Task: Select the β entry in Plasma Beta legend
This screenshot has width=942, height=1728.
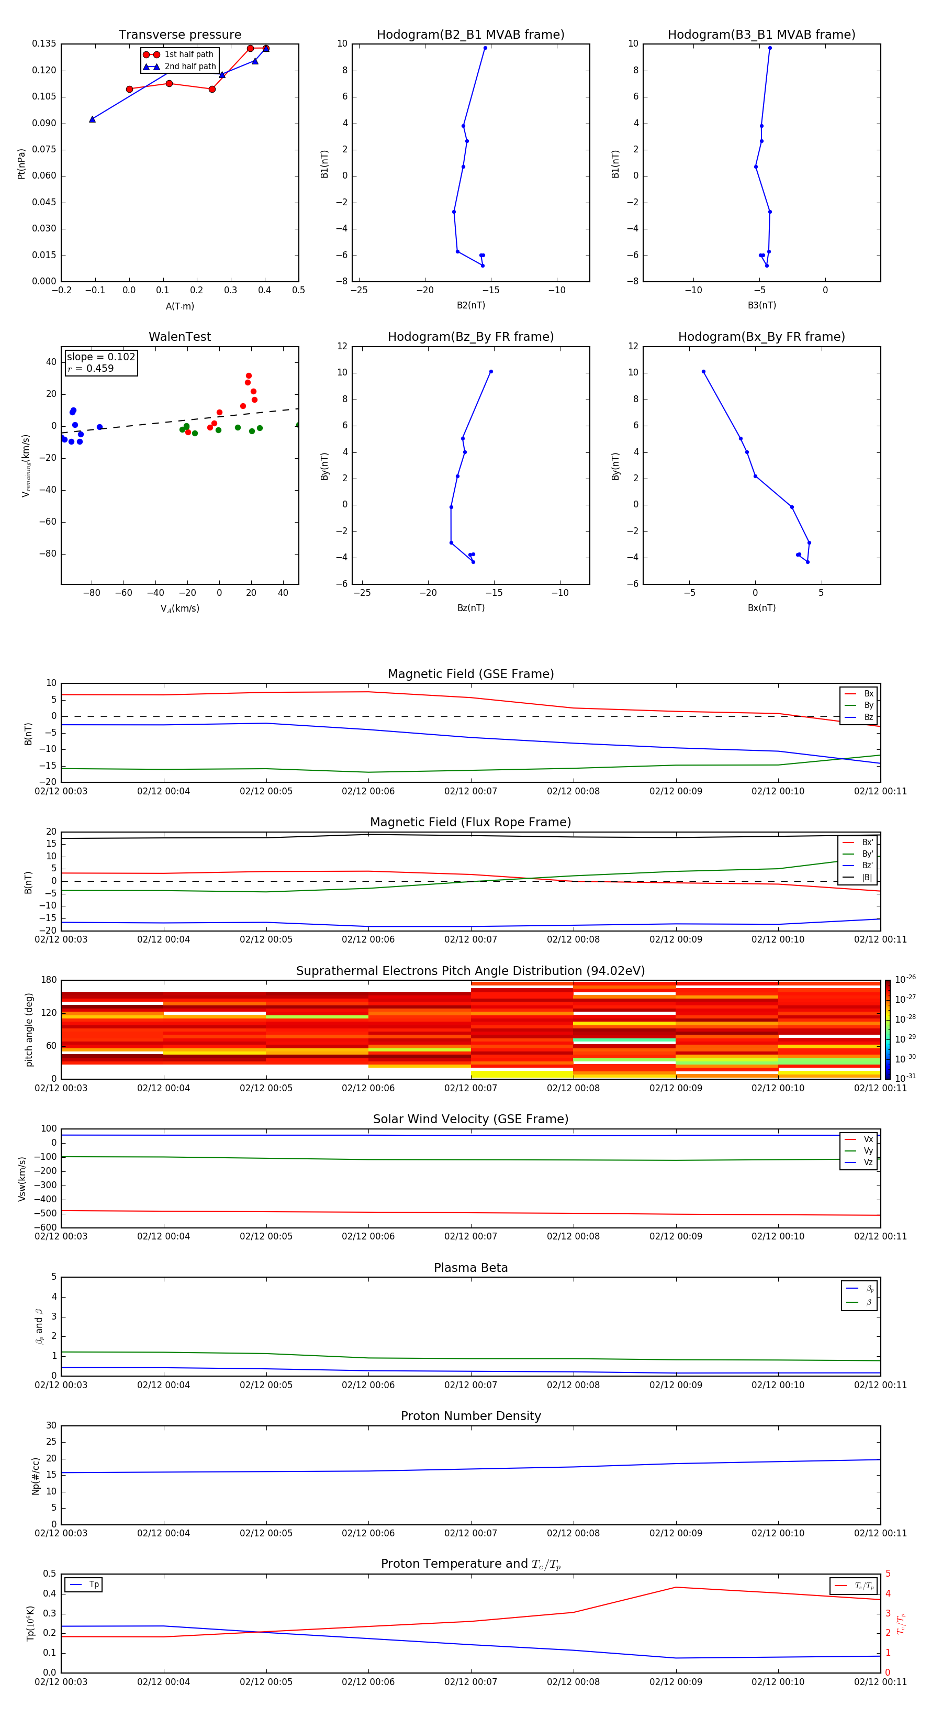Action: coord(859,1302)
